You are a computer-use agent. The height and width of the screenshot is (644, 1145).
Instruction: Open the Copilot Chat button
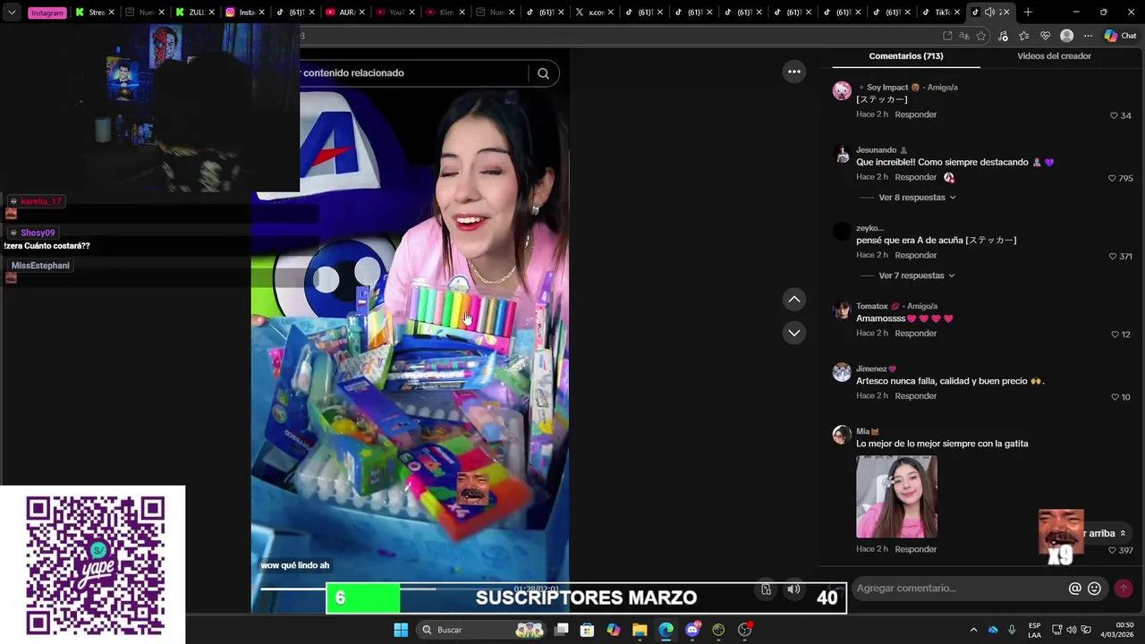click(x=1120, y=36)
